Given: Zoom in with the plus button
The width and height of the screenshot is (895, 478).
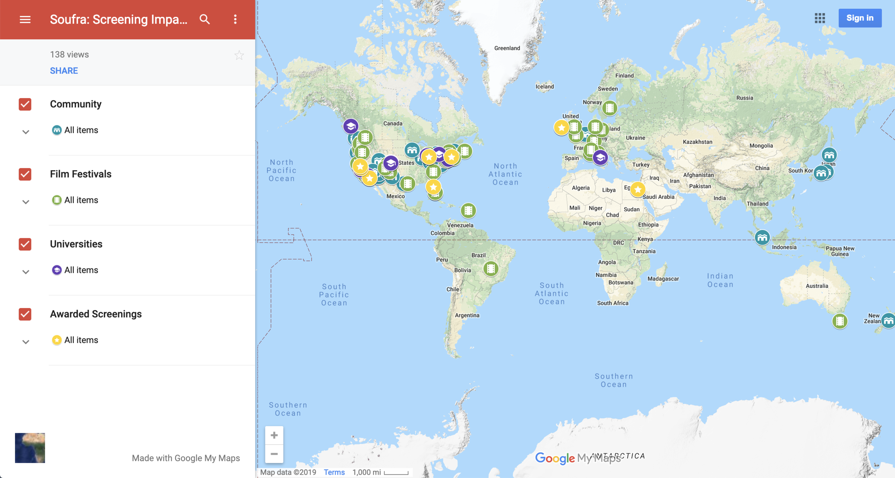Looking at the screenshot, I should [x=274, y=435].
